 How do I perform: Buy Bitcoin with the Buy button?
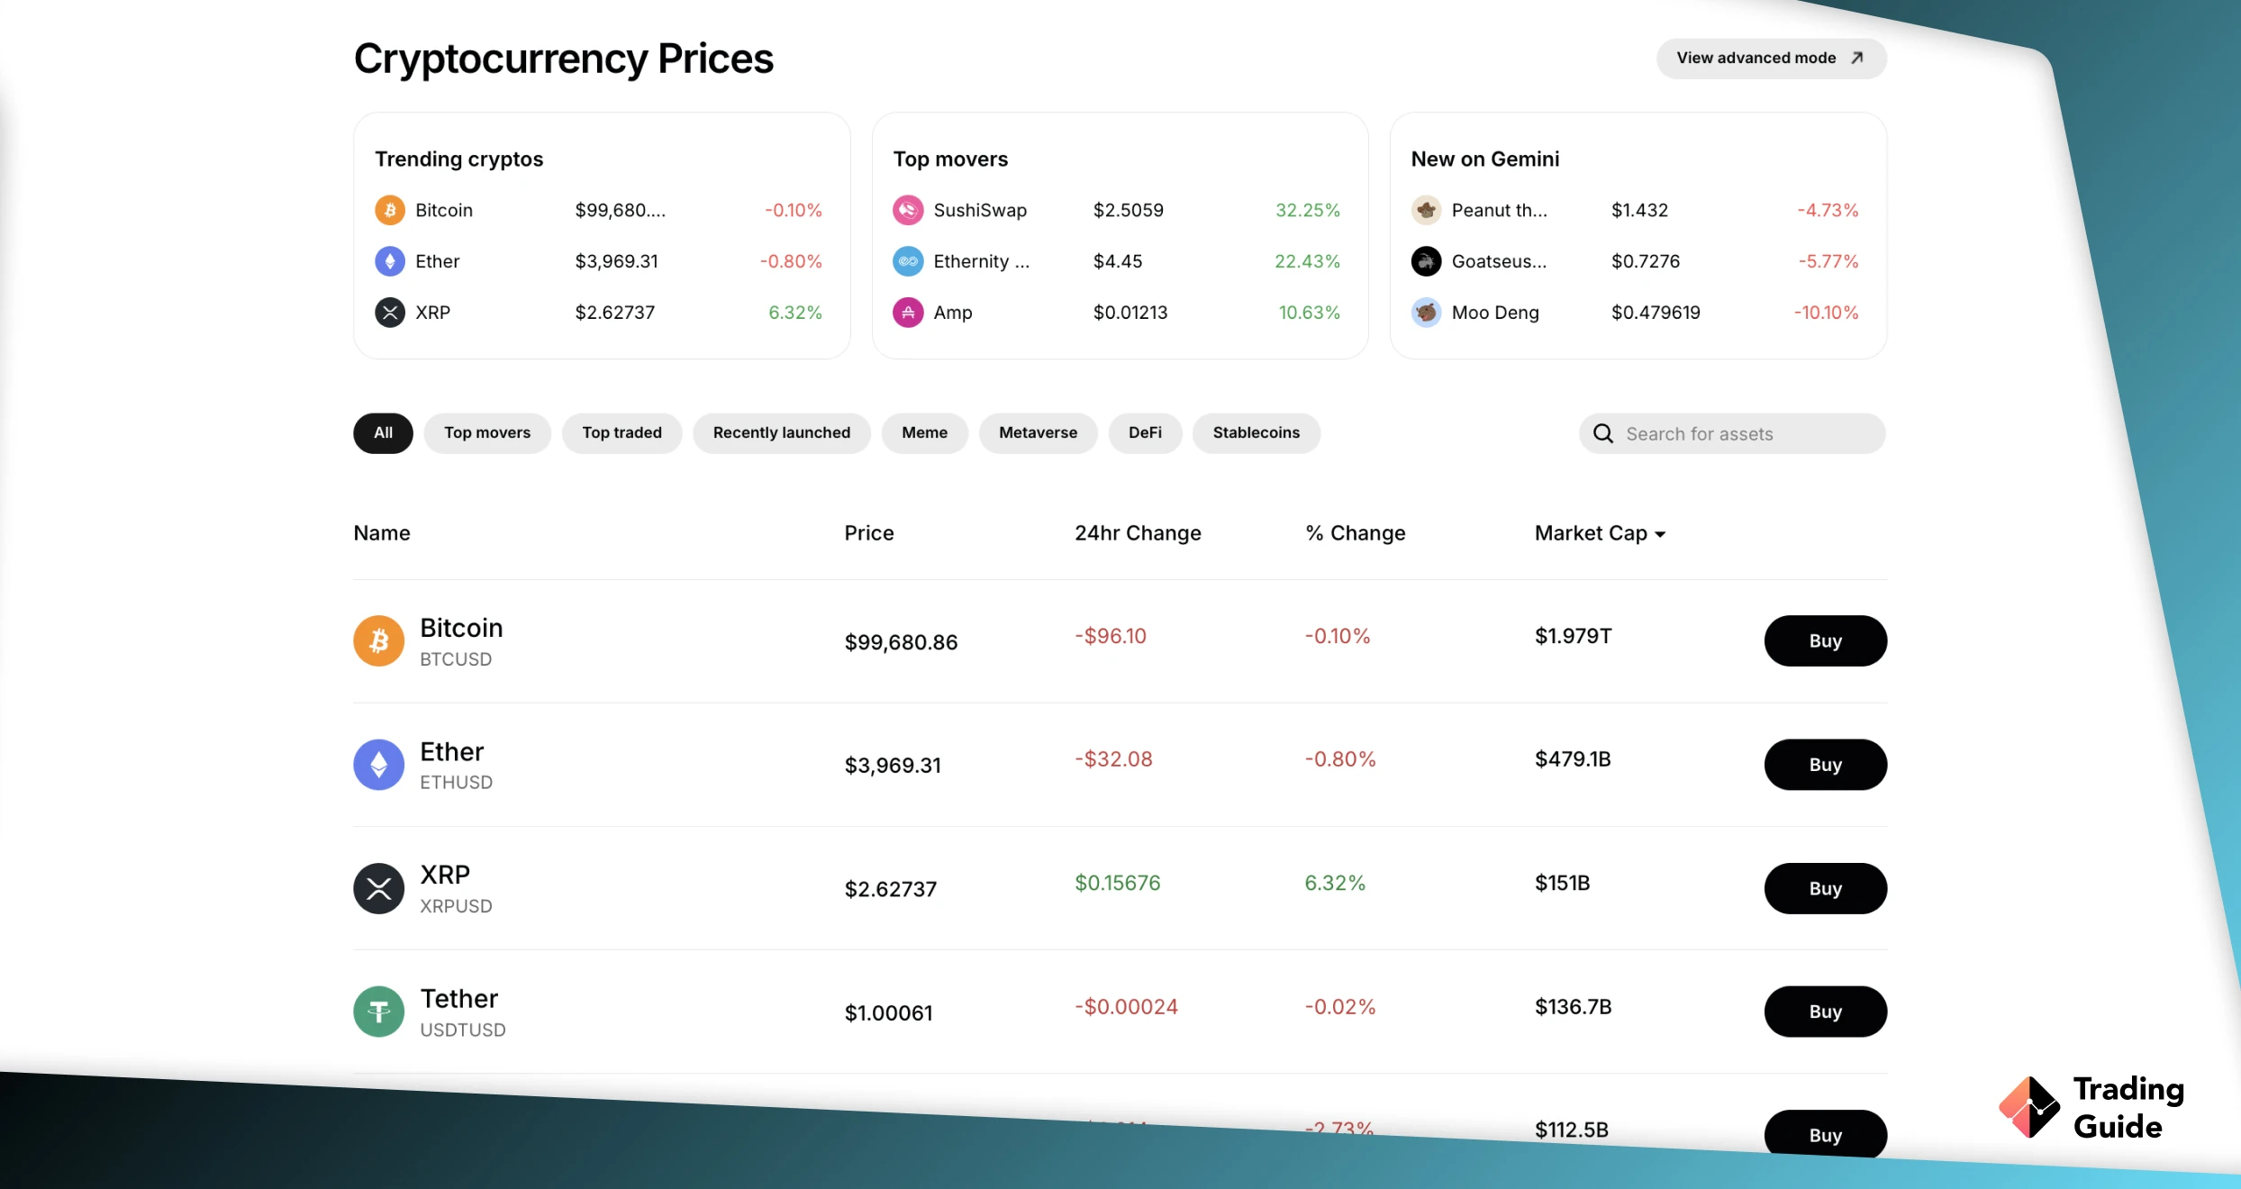click(1826, 641)
